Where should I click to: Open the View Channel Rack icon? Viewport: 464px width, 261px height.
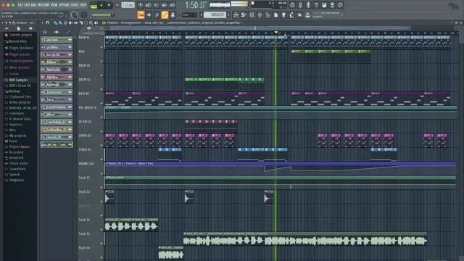pos(252,14)
